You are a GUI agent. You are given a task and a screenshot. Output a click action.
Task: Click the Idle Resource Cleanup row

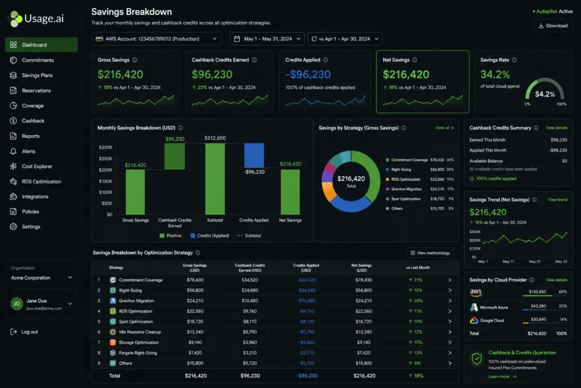(275, 332)
